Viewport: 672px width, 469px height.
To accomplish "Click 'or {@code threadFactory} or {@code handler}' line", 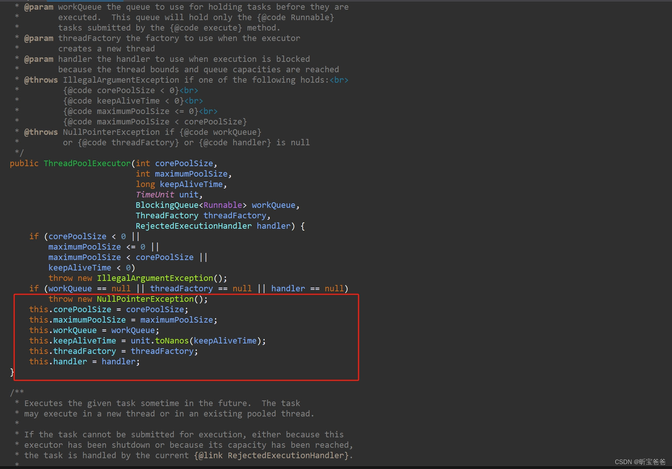I will pos(186,143).
